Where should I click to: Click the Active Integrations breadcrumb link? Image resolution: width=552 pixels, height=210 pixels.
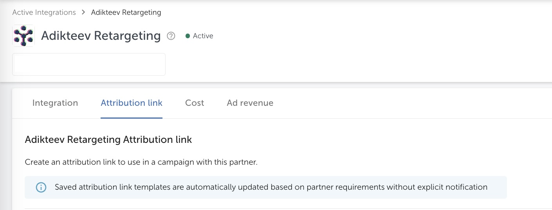(44, 12)
